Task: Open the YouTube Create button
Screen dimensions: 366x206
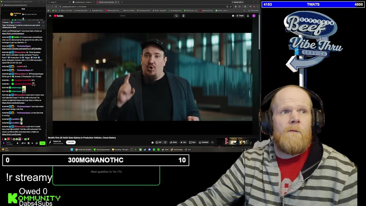Action: (240, 16)
